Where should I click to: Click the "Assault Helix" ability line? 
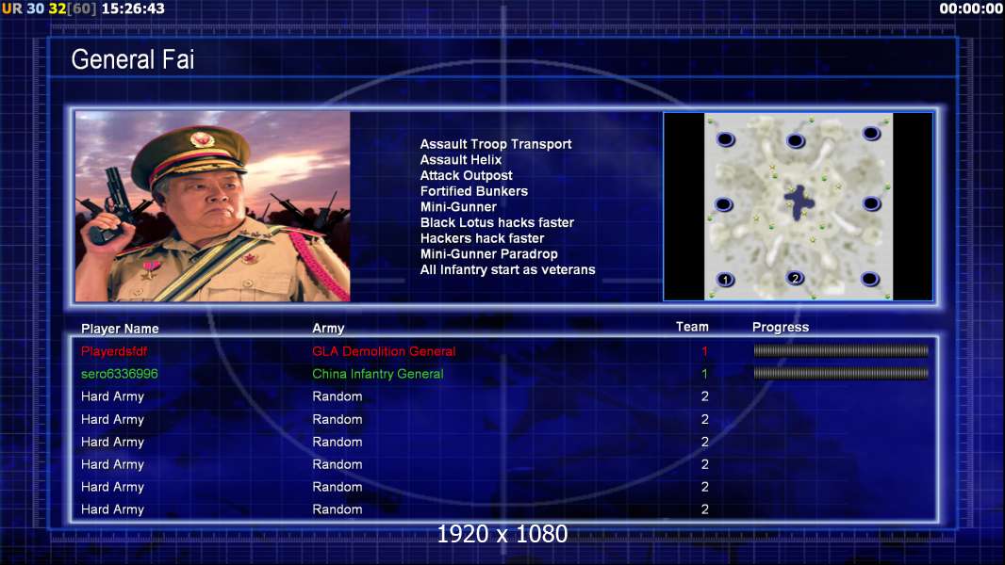click(461, 160)
